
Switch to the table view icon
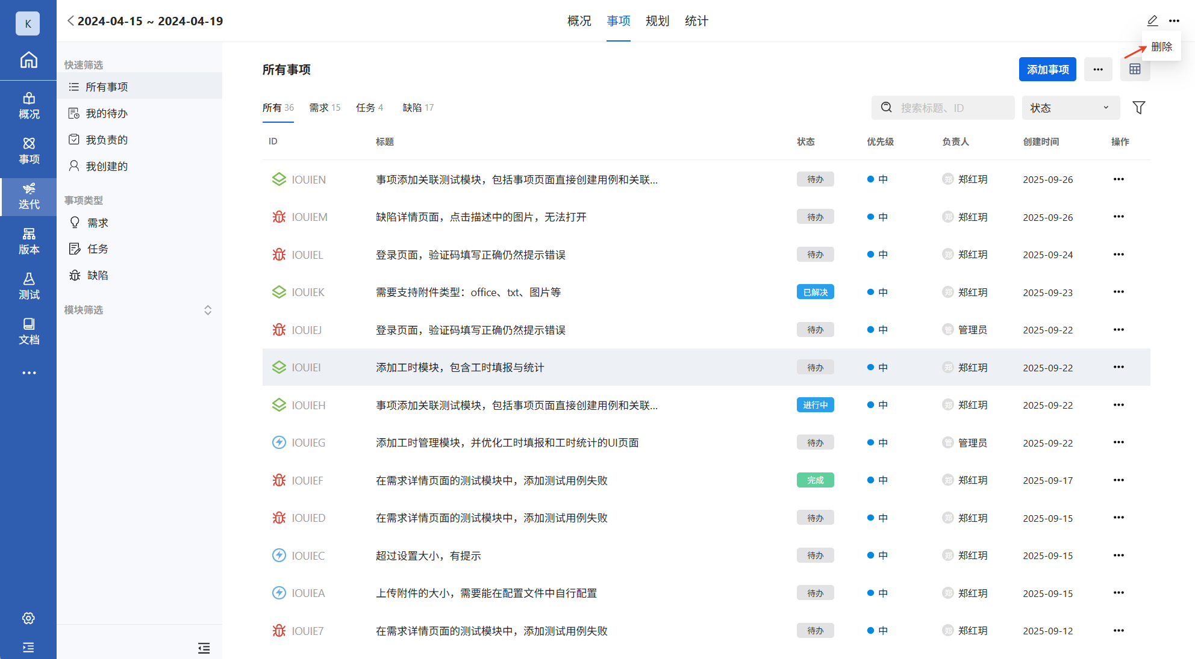click(1135, 69)
